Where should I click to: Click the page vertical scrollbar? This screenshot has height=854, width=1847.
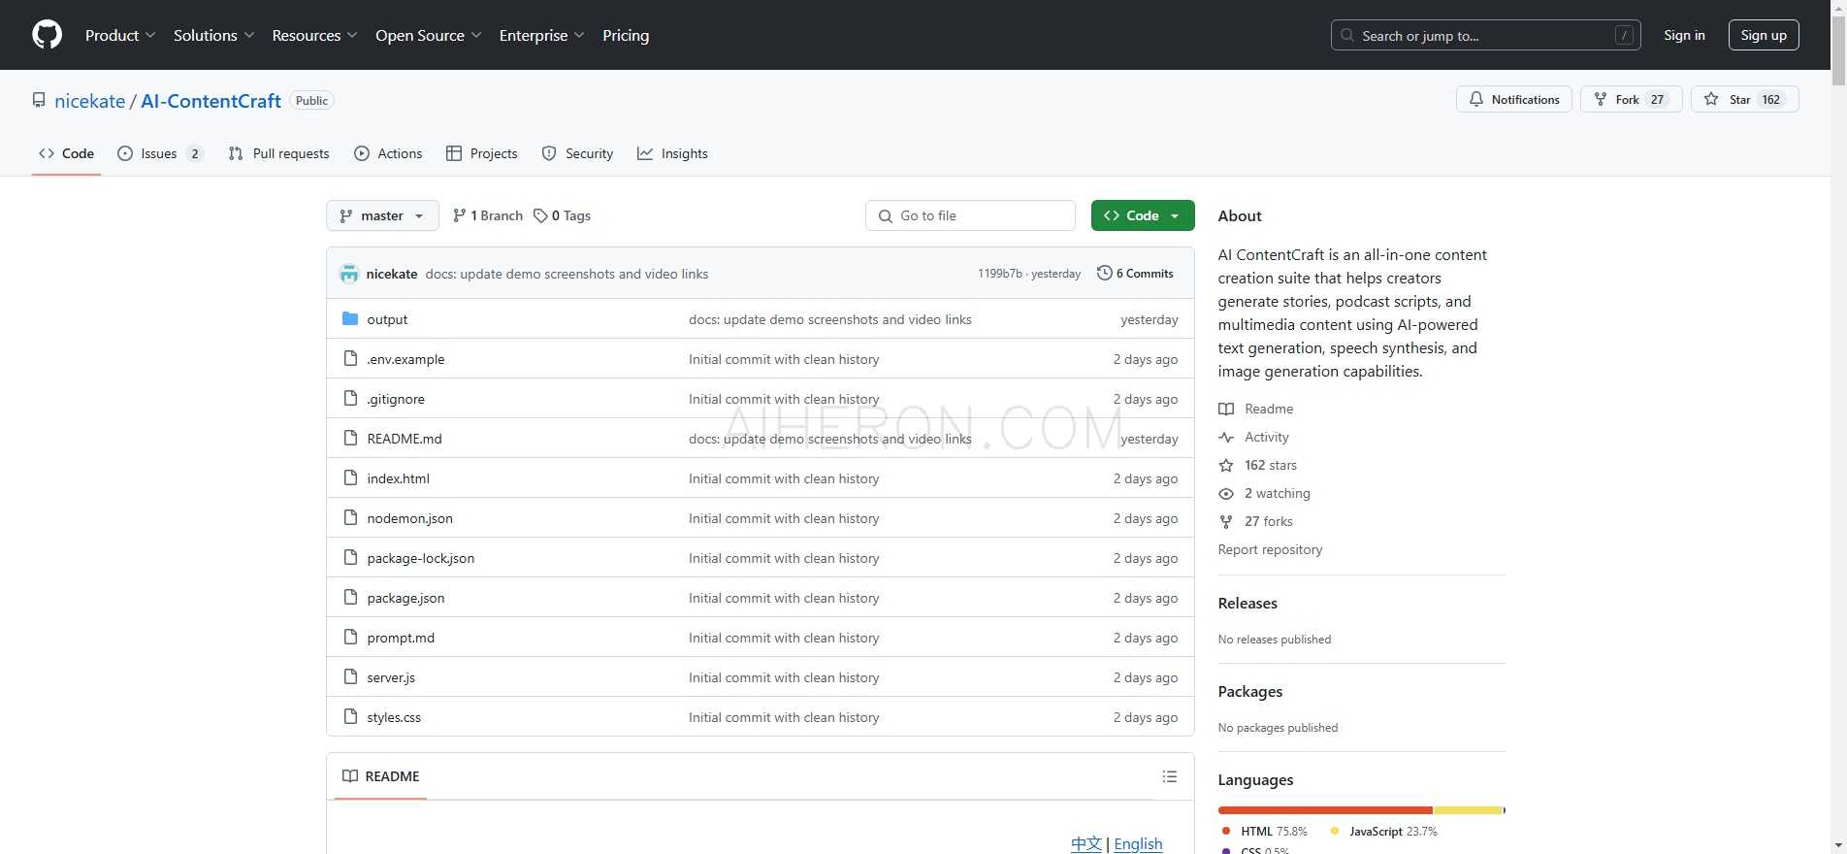1838,427
